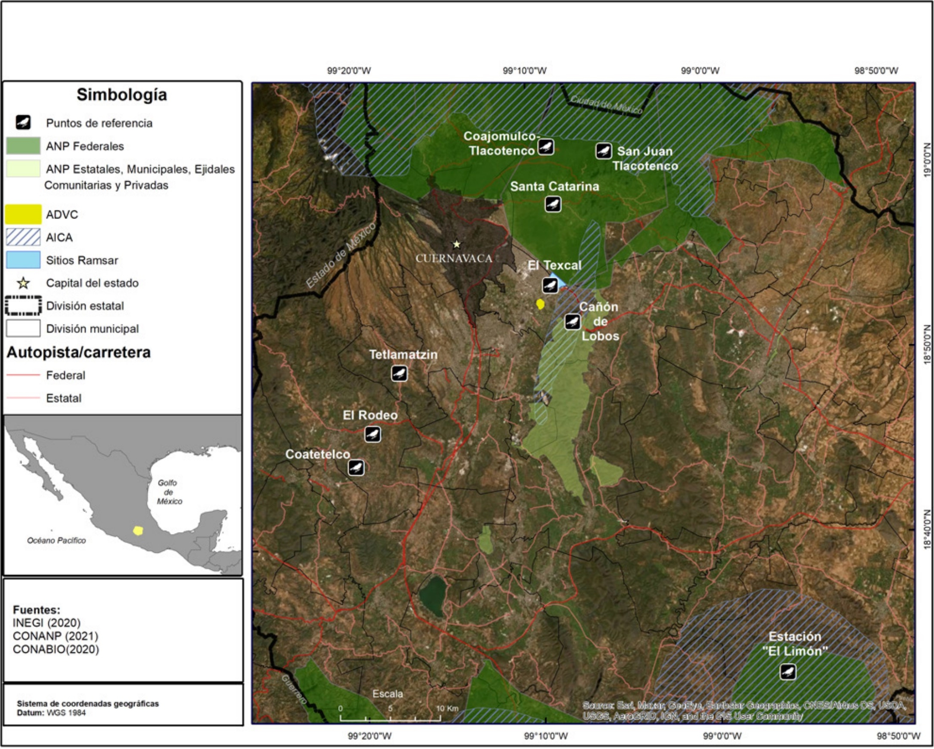Click the División estatal legend symbol
The height and width of the screenshot is (749, 934).
(x=23, y=306)
